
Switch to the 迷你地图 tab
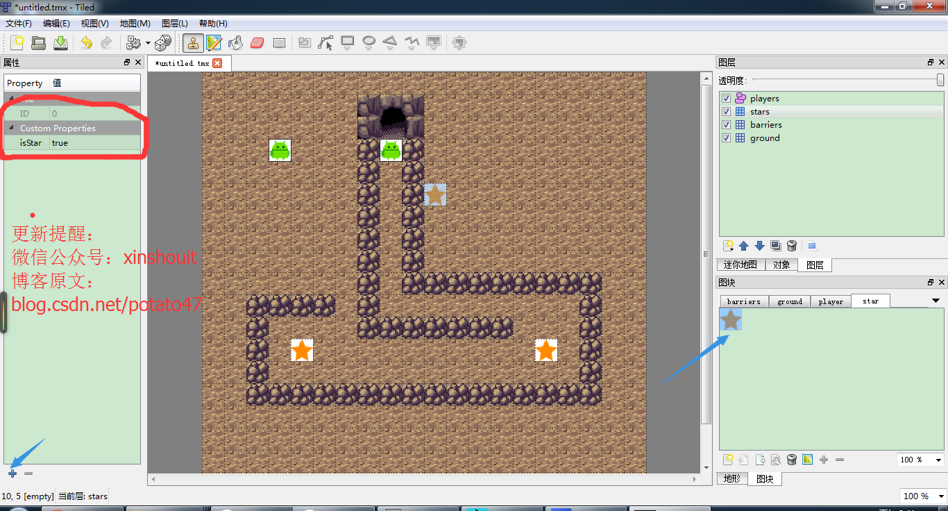pos(740,265)
